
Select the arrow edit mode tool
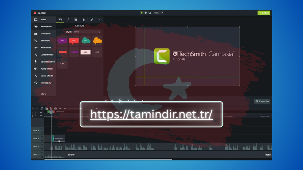pos(141,13)
